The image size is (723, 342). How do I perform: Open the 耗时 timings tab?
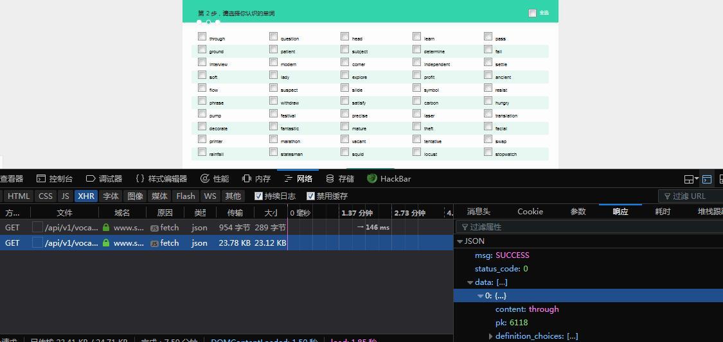tap(663, 212)
